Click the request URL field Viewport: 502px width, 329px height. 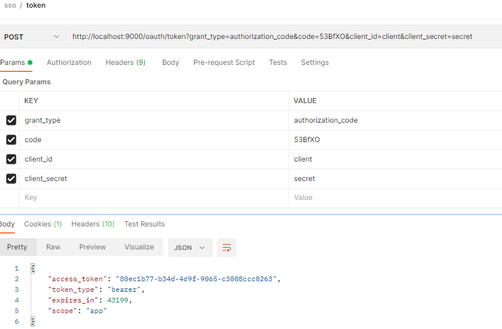coord(283,37)
